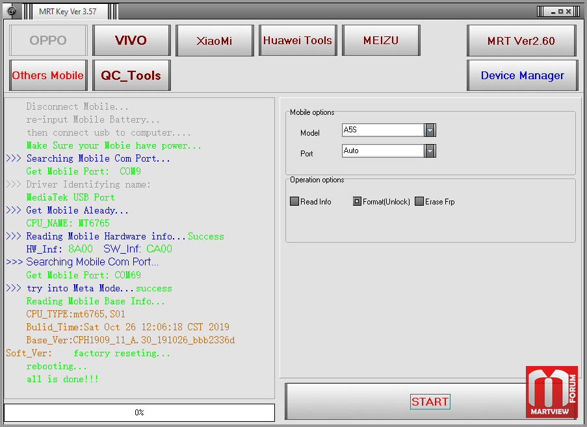Maximize the MRT Key window
Image resolution: width=587 pixels, height=427 pixels.
(561, 12)
